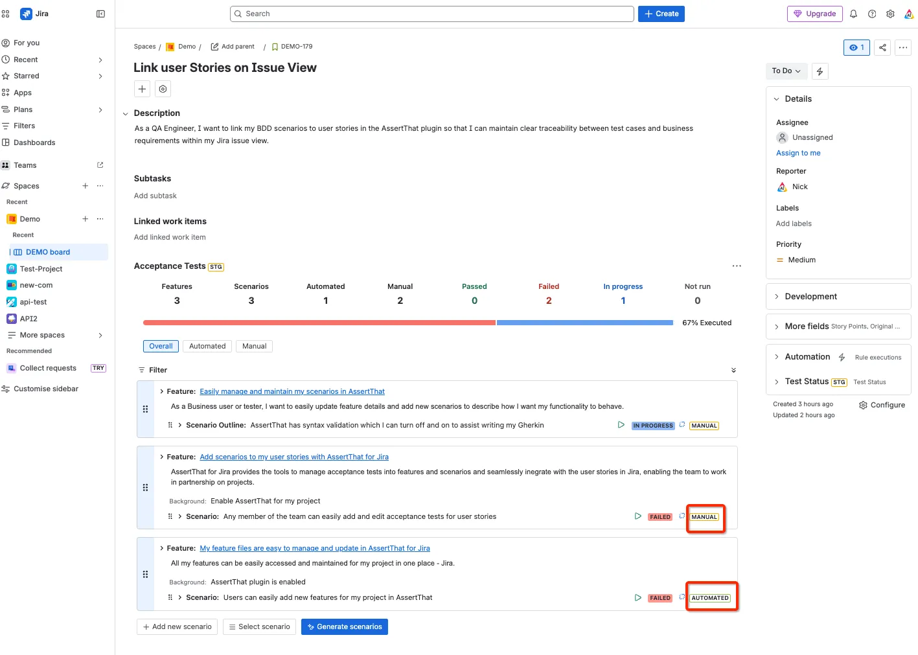Image resolution: width=918 pixels, height=655 pixels.
Task: Open the Filter control in Acceptance Tests
Action: point(153,370)
